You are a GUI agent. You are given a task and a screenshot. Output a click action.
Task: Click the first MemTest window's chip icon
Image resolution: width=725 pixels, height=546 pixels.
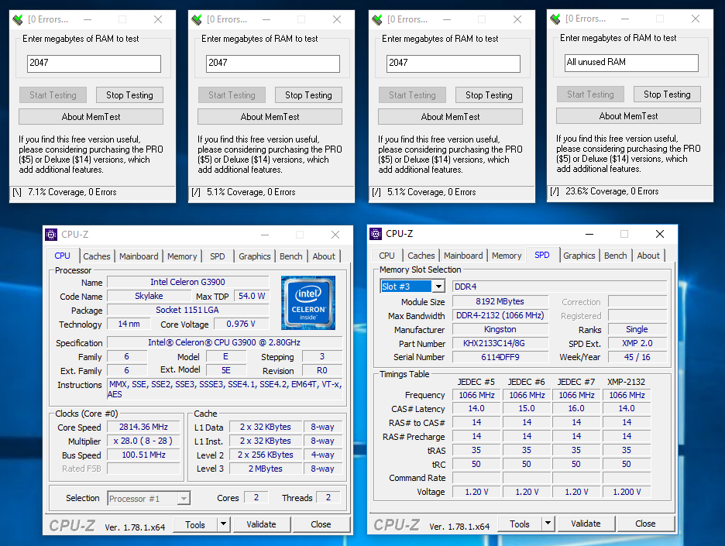(x=18, y=19)
